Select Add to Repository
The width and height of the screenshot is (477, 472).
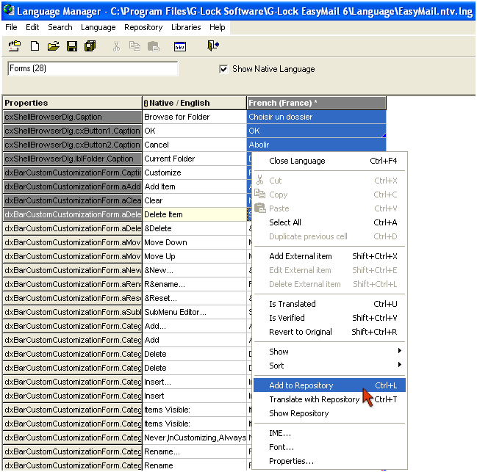[329, 385]
